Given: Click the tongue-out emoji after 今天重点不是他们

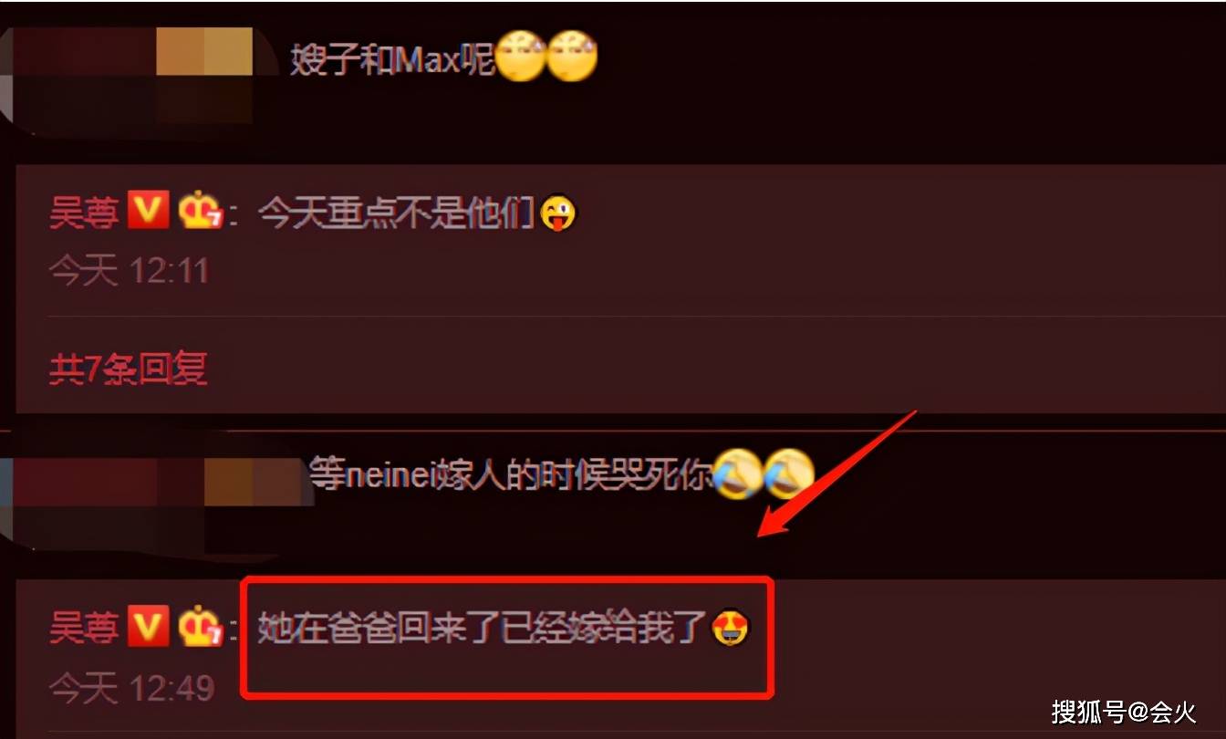Looking at the screenshot, I should [557, 214].
